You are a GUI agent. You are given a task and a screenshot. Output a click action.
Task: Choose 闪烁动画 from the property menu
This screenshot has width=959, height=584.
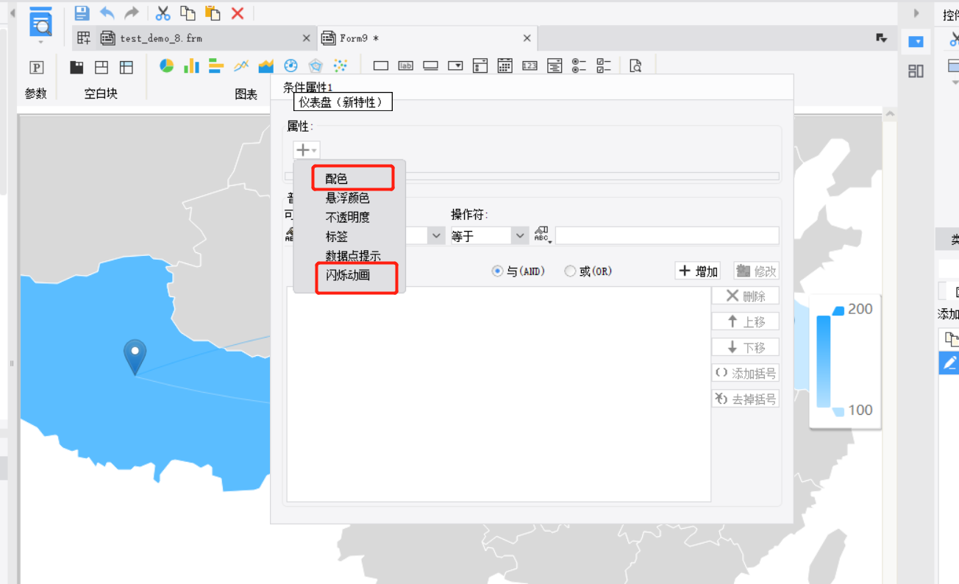tap(348, 275)
